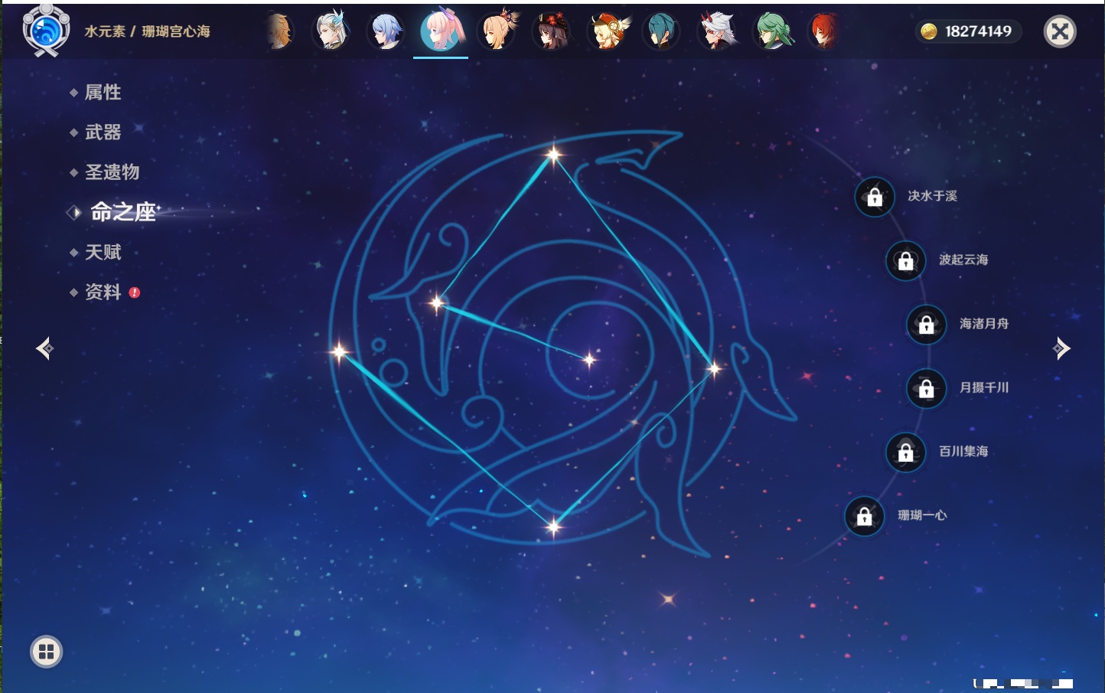The width and height of the screenshot is (1105, 693).
Task: Select the 命之座 constellation menu
Action: tap(122, 212)
